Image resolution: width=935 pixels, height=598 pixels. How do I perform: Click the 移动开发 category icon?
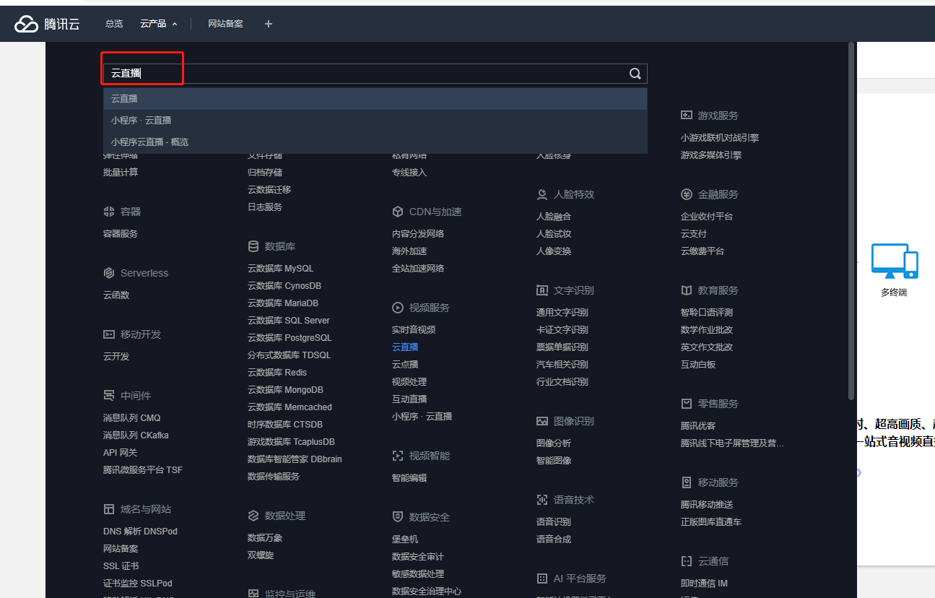tap(109, 334)
